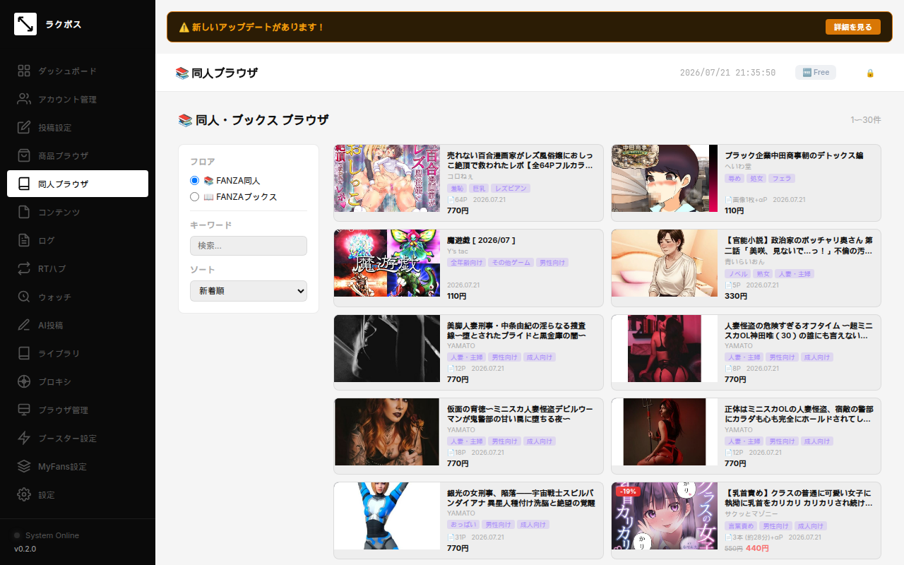Screen dimensions: 904x565
Task: Click the -19% discount badge
Action: click(628, 492)
